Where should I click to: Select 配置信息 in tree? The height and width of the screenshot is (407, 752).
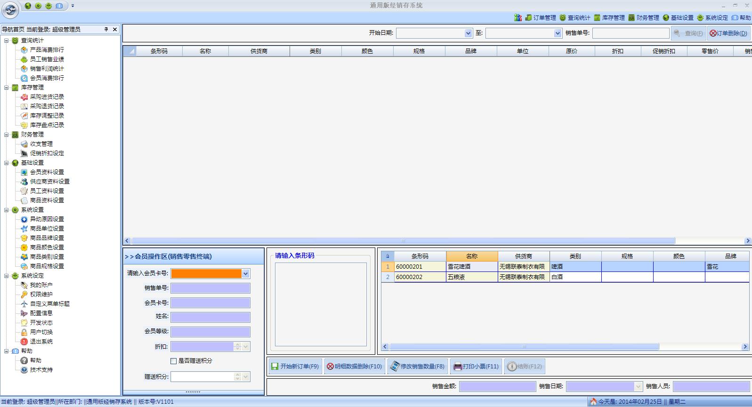pyautogui.click(x=41, y=313)
